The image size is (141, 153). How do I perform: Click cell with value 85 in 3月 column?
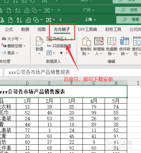coord(71,107)
